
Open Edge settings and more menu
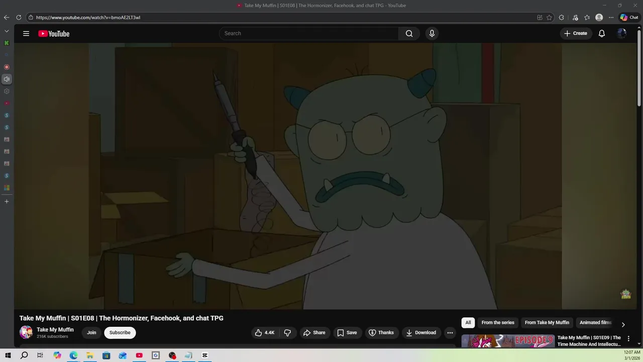pos(611,17)
